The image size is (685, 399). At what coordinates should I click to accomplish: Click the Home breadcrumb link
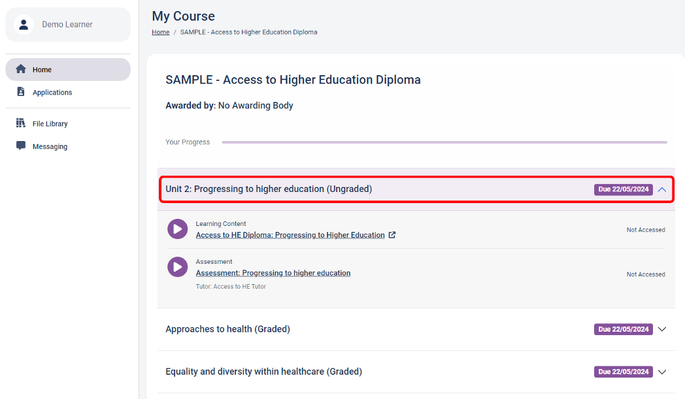pyautogui.click(x=160, y=32)
